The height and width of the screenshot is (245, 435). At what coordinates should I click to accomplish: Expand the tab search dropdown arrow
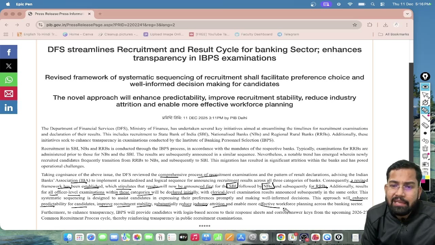pyautogui.click(x=407, y=14)
